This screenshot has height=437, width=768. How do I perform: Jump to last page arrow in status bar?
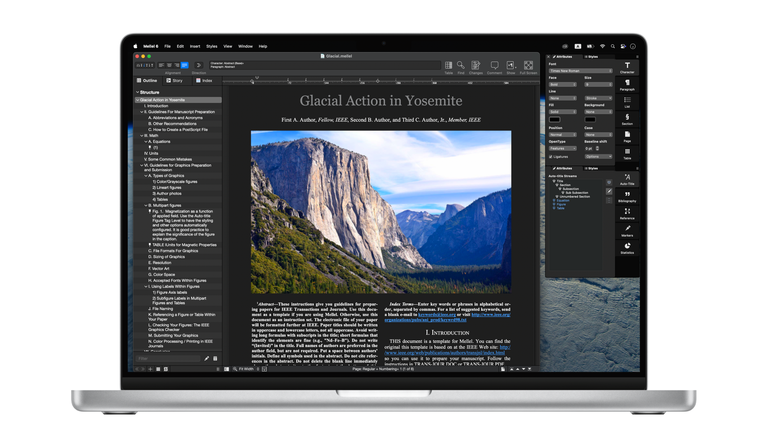[529, 369]
